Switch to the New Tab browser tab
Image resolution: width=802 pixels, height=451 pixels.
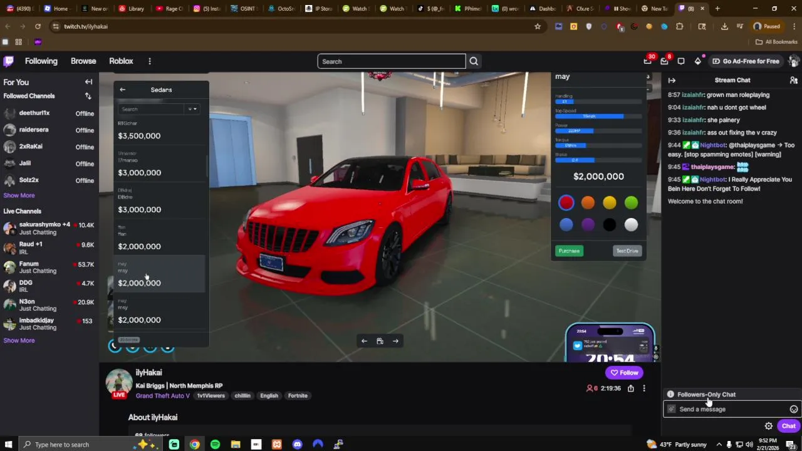coord(655,9)
